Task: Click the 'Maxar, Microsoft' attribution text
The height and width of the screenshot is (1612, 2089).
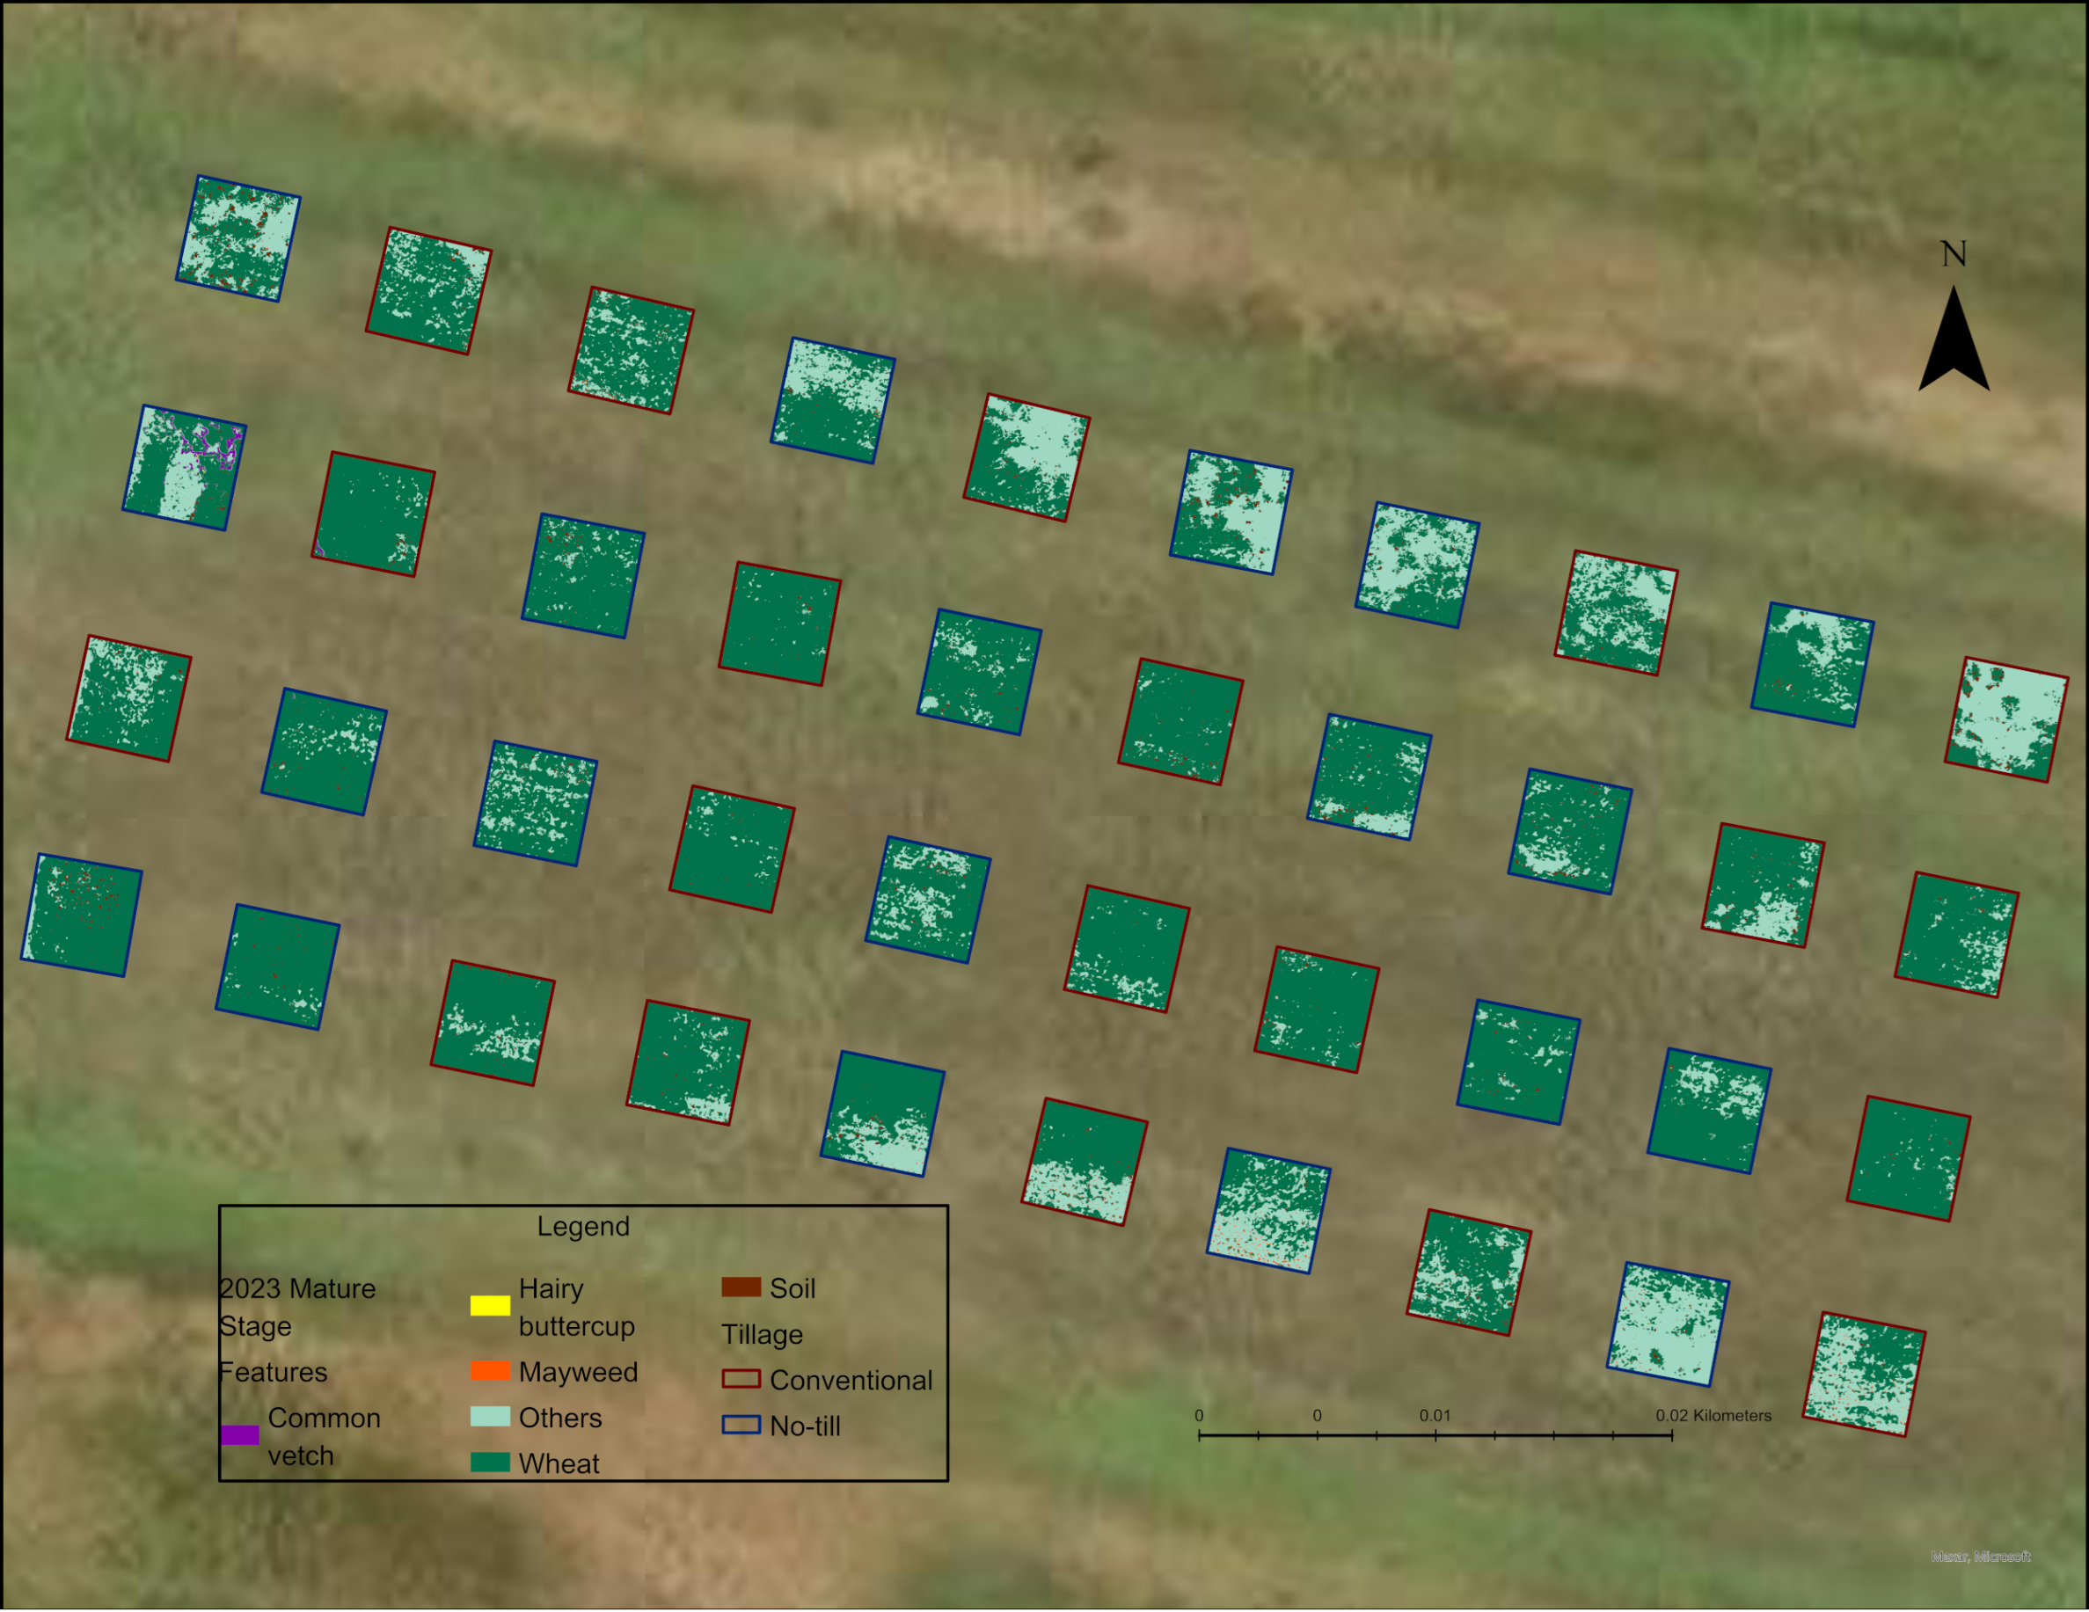Action: click(1980, 1557)
